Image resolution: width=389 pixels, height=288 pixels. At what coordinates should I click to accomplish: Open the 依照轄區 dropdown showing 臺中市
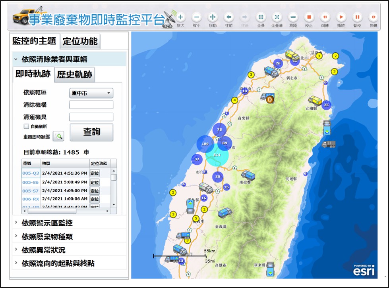pos(91,93)
